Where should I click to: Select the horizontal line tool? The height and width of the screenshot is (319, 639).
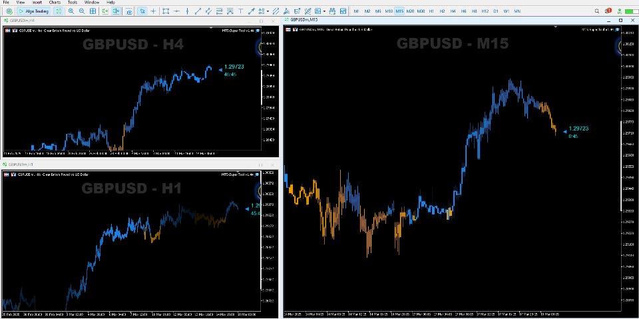(x=176, y=11)
